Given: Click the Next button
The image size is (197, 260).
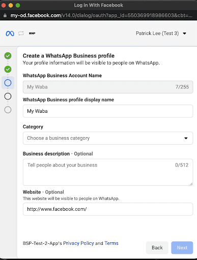Looking at the screenshot, I should (182, 248).
